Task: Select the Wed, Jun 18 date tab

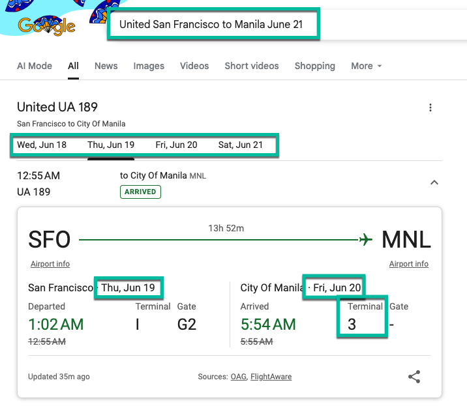Action: pos(42,145)
